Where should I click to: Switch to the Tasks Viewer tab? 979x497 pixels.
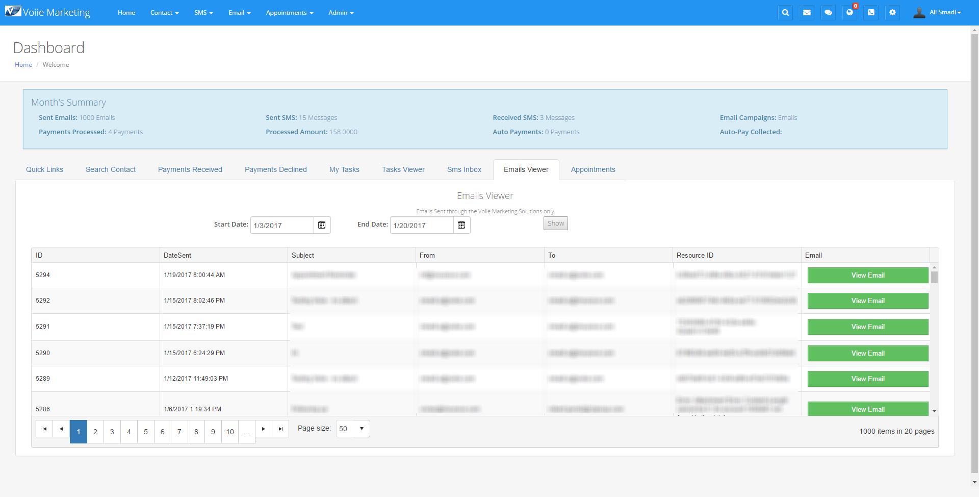(403, 169)
